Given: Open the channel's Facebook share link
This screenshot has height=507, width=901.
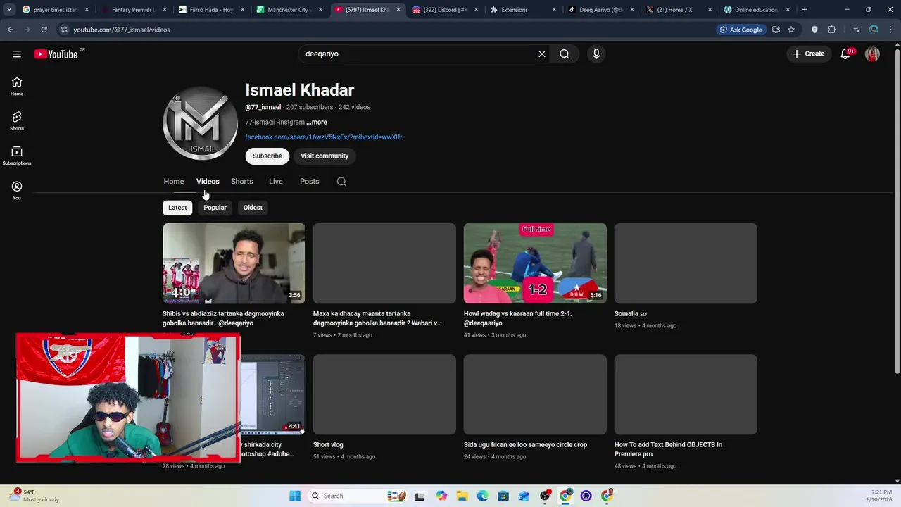Looking at the screenshot, I should coord(324,137).
